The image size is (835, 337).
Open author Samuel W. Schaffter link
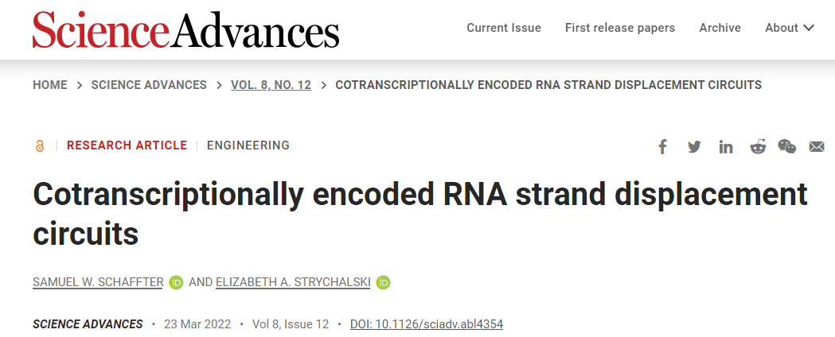click(x=98, y=282)
